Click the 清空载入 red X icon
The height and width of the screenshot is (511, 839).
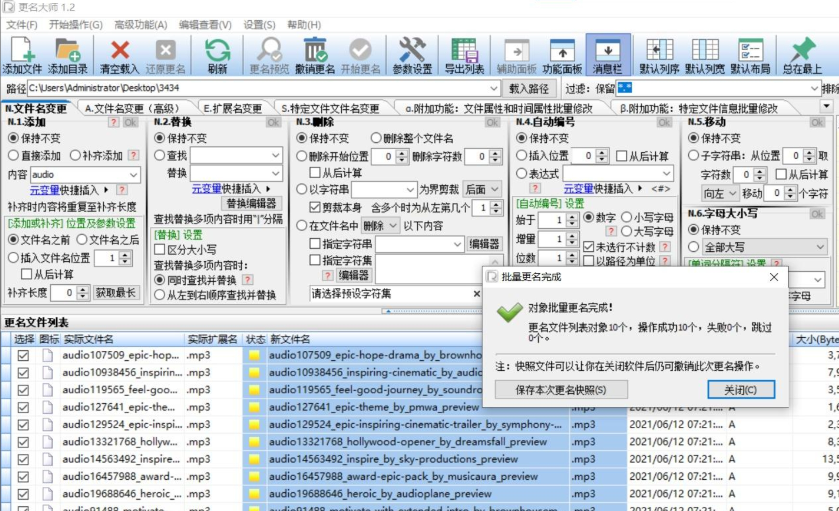pos(120,50)
